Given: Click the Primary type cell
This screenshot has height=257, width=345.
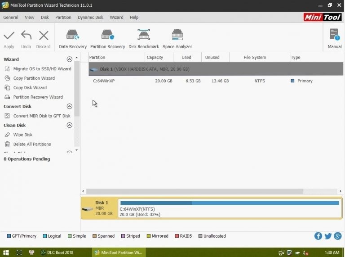Looking at the screenshot, I should (302, 81).
